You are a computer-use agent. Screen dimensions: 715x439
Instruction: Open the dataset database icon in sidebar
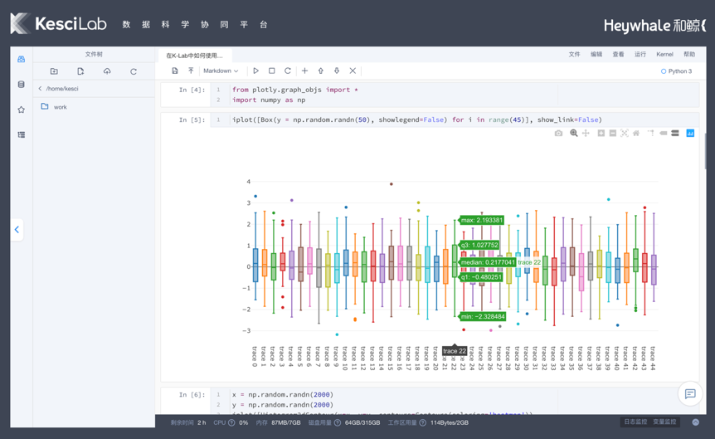coord(21,85)
